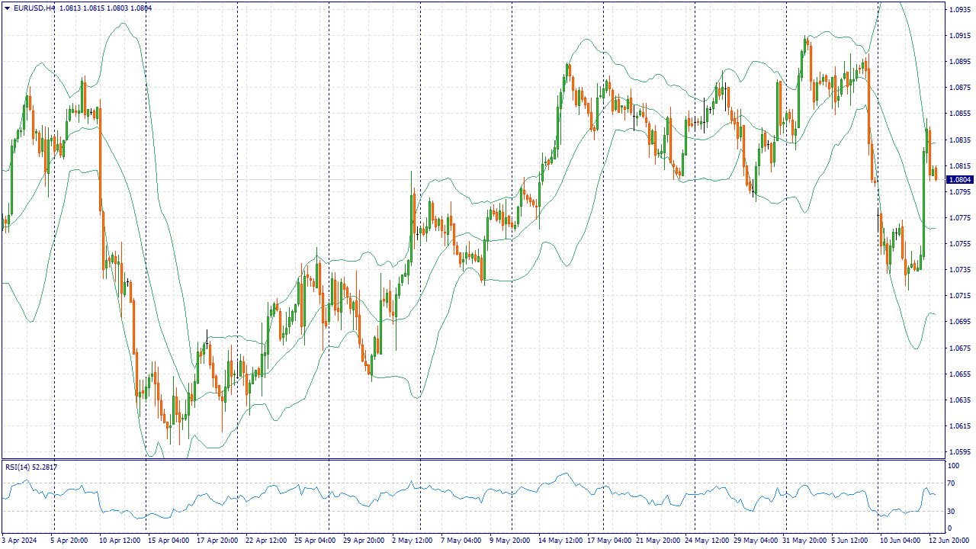The width and height of the screenshot is (976, 549).
Task: Click the 17 May 04:00 time label
Action: [609, 541]
